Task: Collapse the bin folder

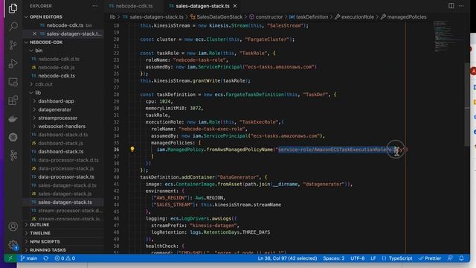Action: click(39, 51)
